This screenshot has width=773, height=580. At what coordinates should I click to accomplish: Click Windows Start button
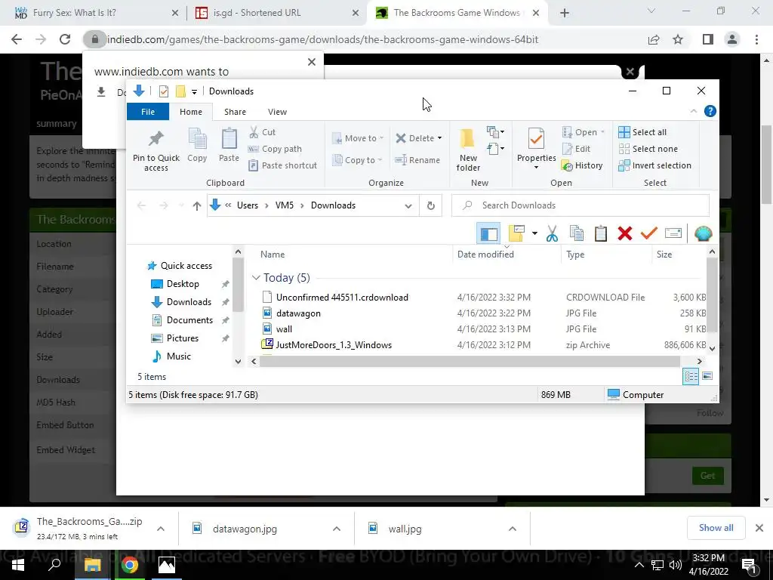click(18, 565)
